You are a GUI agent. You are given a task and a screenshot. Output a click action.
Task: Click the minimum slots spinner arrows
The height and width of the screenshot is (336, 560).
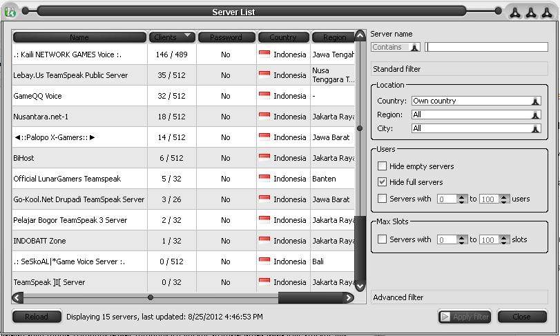pos(461,239)
